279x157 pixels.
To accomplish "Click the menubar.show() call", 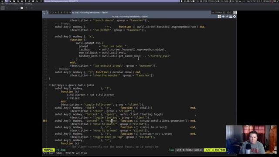I will (x=123, y=72).
